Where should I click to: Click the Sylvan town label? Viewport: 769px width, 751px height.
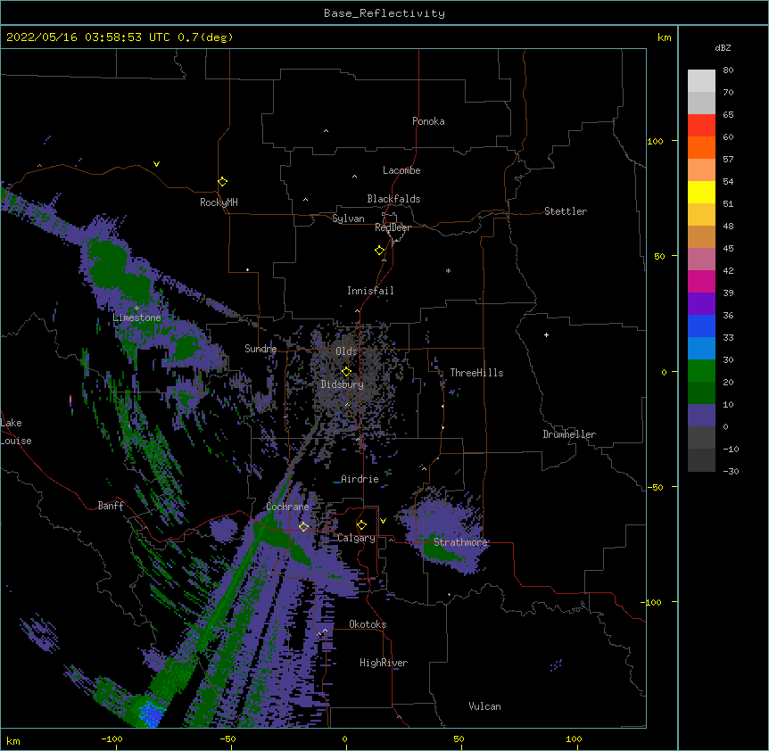tap(348, 219)
